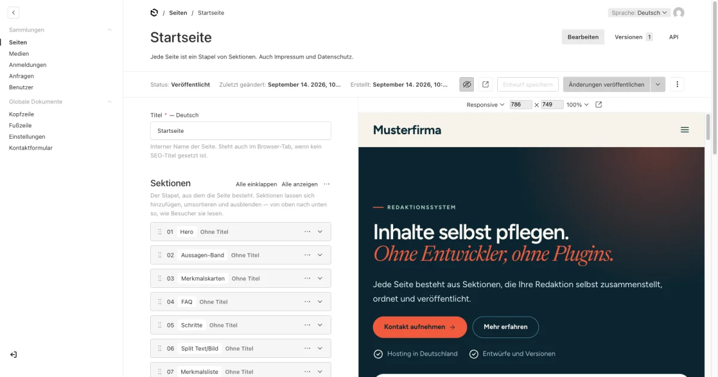Grab the drag handle of the Hero row
This screenshot has width=718, height=377.
(x=160, y=232)
